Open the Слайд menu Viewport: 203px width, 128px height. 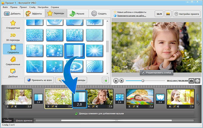coord(32,7)
